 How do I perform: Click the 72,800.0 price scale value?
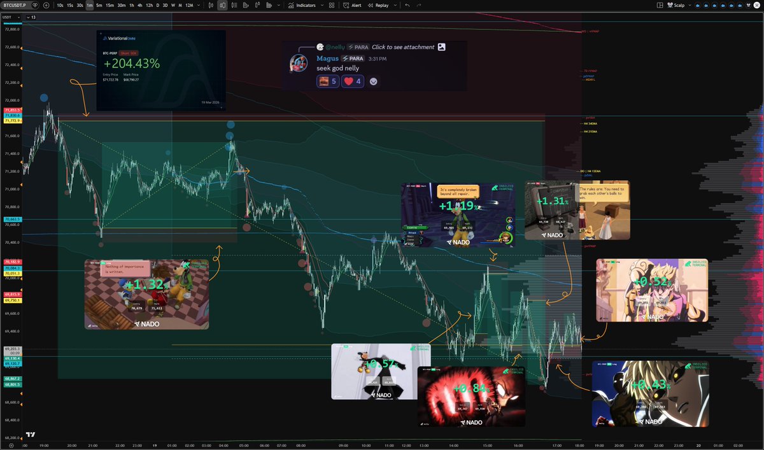pyautogui.click(x=12, y=29)
